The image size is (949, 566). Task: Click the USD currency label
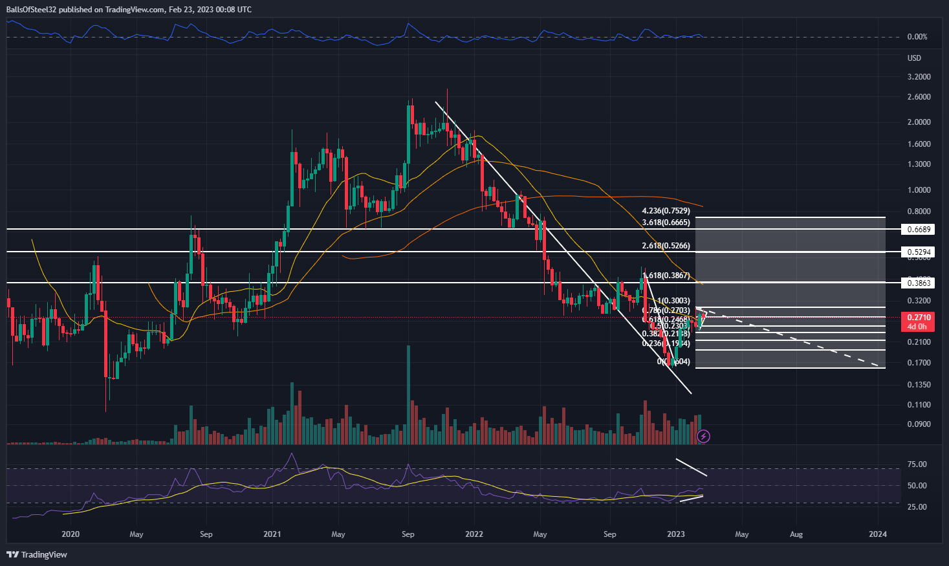pos(914,58)
